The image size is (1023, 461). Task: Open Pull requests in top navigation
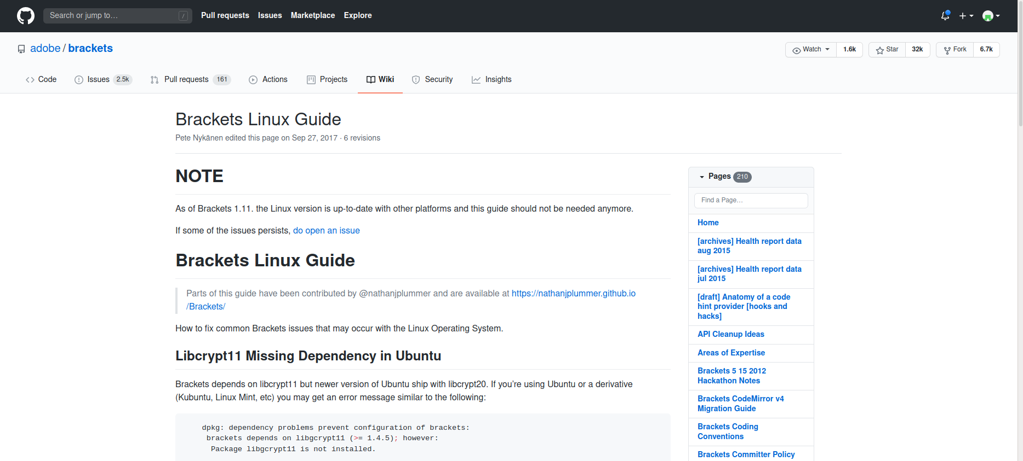[x=225, y=15]
